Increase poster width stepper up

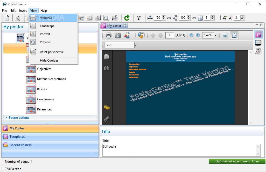coord(164,16)
